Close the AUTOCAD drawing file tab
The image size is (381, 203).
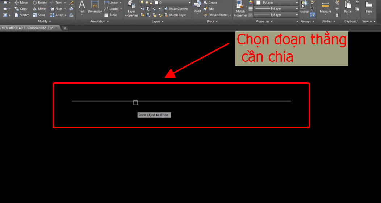click(x=56, y=28)
